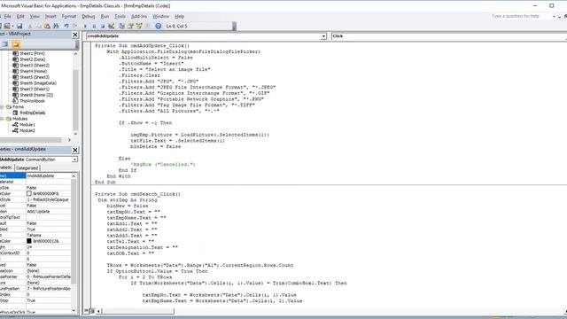567x319 pixels.
Task: Run the Sub/UserForm with the play icon
Action: [x=85, y=26]
